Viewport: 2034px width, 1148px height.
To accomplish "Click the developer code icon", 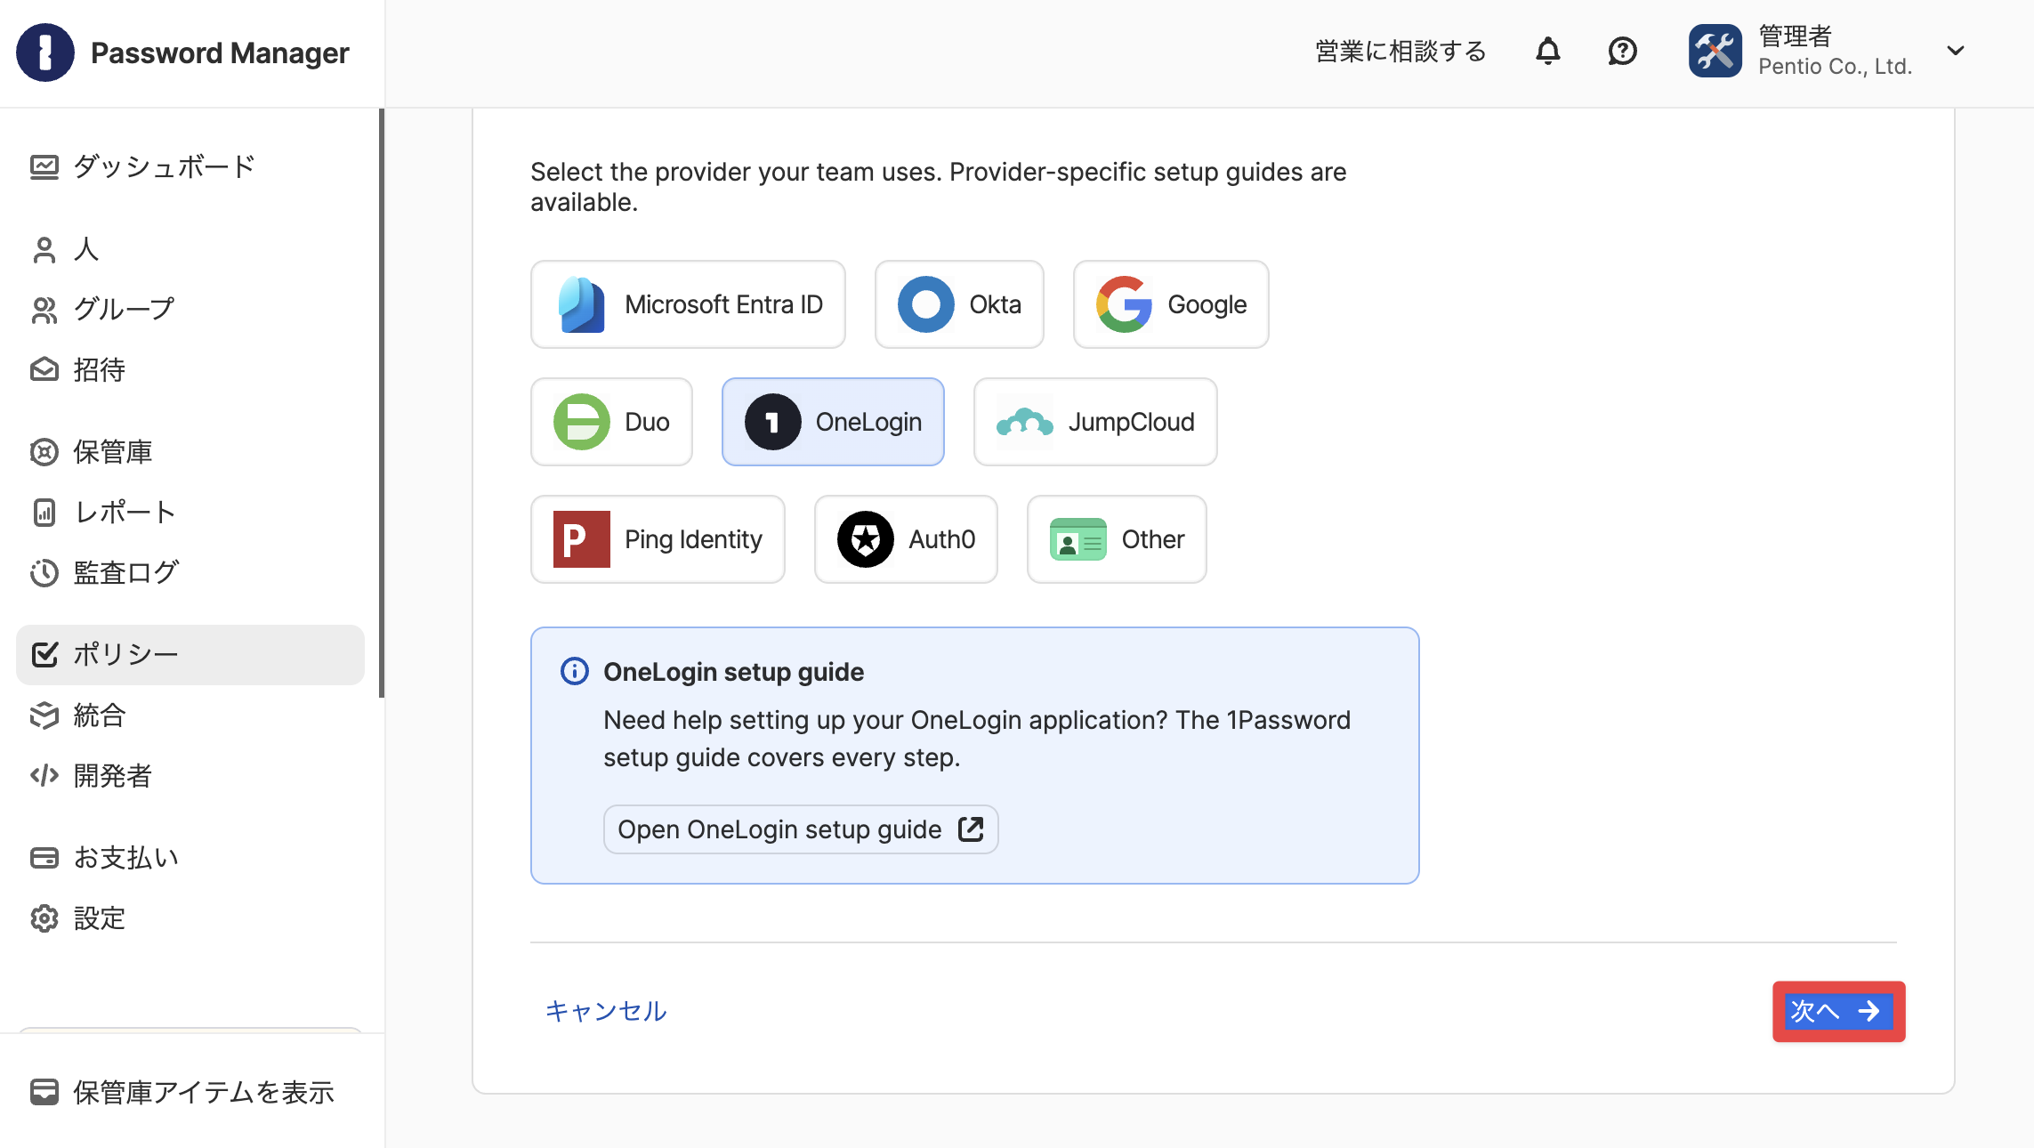I will tap(44, 776).
